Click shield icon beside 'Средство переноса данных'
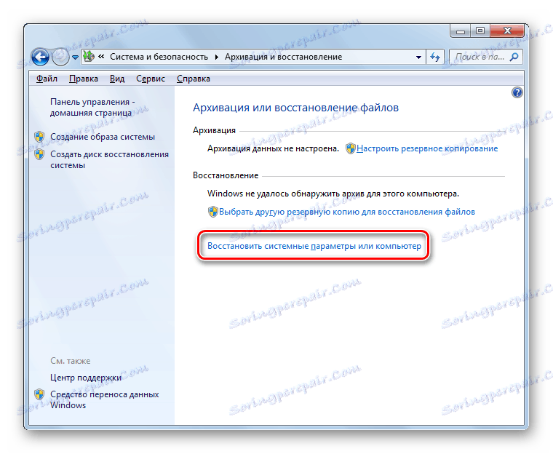This screenshot has width=553, height=454. coord(39,394)
